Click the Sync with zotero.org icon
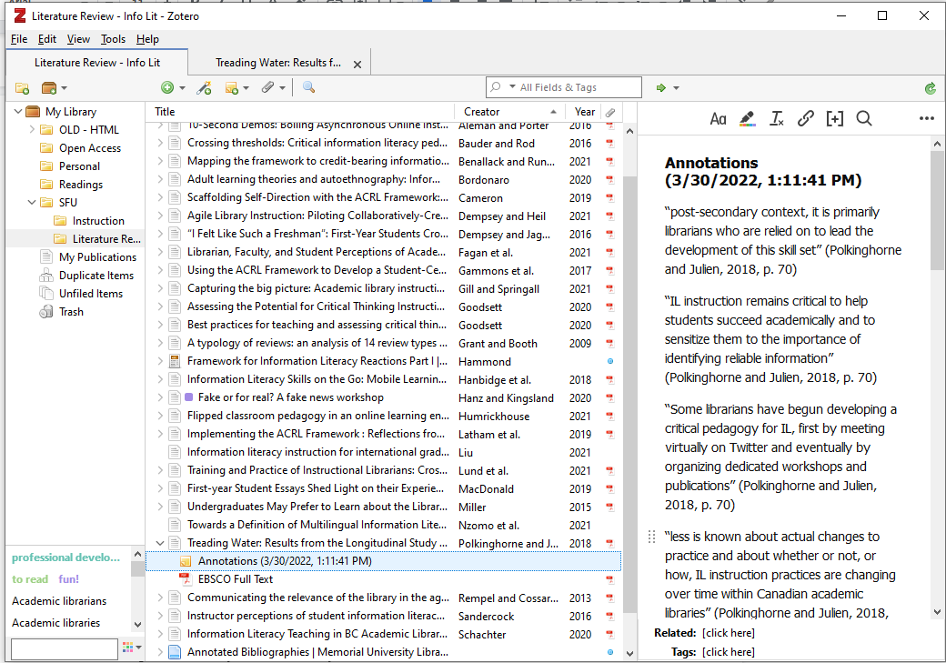Screen dimensions: 946x663 [931, 89]
